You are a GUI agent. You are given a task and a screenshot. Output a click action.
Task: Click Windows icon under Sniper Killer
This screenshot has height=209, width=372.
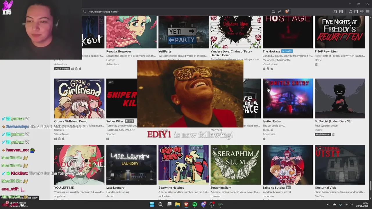click(108, 139)
